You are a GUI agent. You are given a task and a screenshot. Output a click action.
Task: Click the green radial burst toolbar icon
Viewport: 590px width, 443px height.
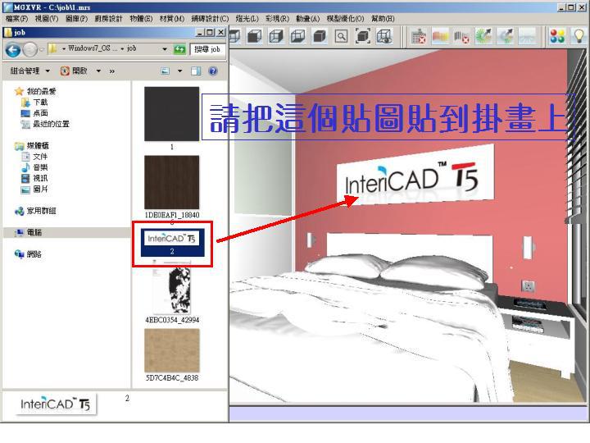pos(483,36)
